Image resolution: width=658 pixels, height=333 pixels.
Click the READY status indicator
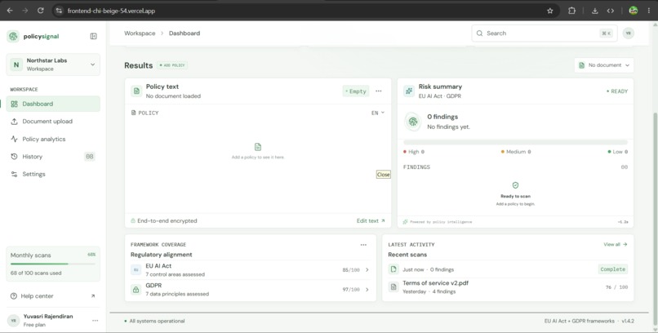point(617,91)
